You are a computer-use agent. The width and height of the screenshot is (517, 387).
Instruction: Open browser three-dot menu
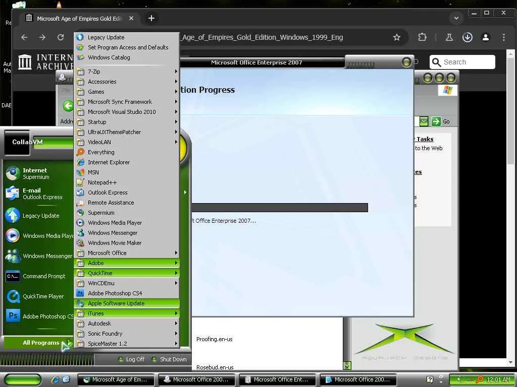click(503, 37)
